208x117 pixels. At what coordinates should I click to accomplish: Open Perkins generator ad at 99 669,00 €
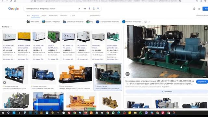pyautogui.click(x=98, y=45)
